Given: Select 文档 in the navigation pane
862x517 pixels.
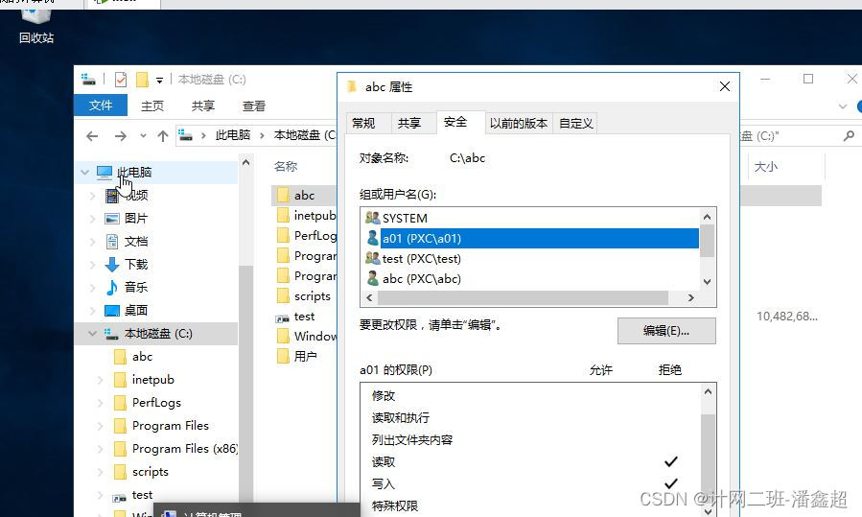Looking at the screenshot, I should [135, 242].
